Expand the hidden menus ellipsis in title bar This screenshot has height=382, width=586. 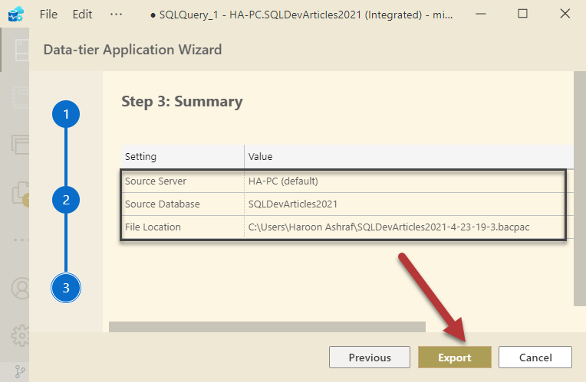pyautogui.click(x=116, y=14)
